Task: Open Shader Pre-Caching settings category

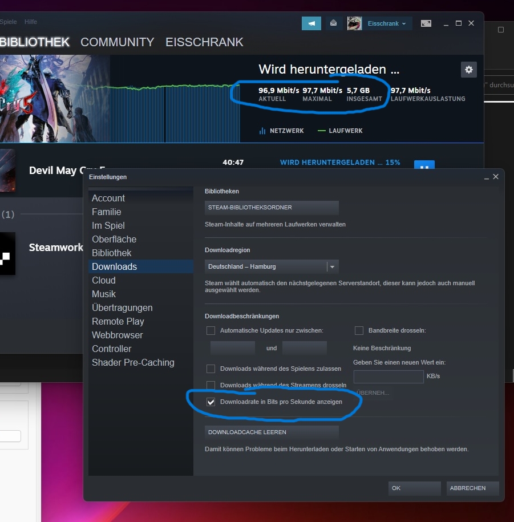Action: (x=141, y=362)
